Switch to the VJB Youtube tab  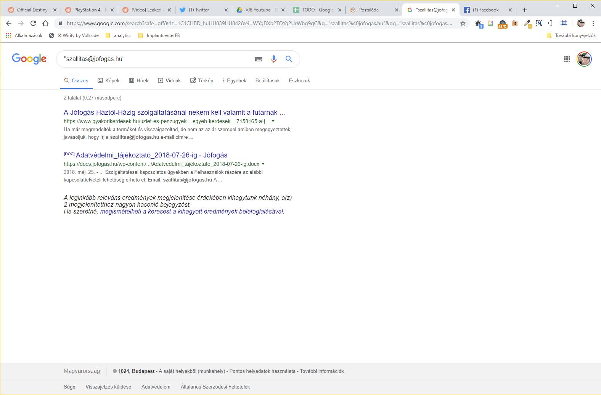260,10
